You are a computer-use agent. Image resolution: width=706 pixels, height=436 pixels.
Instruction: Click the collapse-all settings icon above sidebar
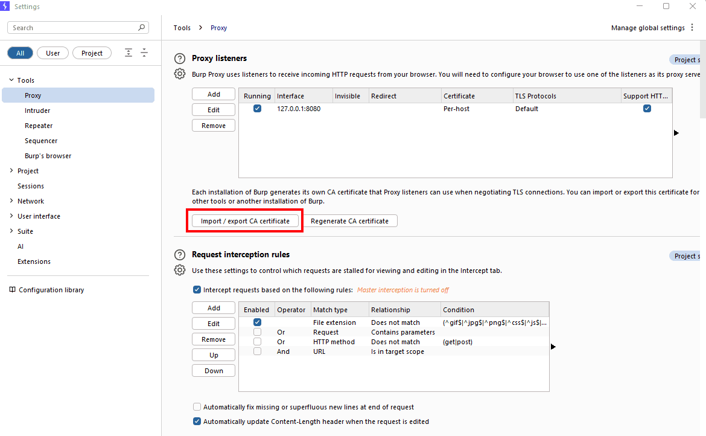(x=144, y=53)
